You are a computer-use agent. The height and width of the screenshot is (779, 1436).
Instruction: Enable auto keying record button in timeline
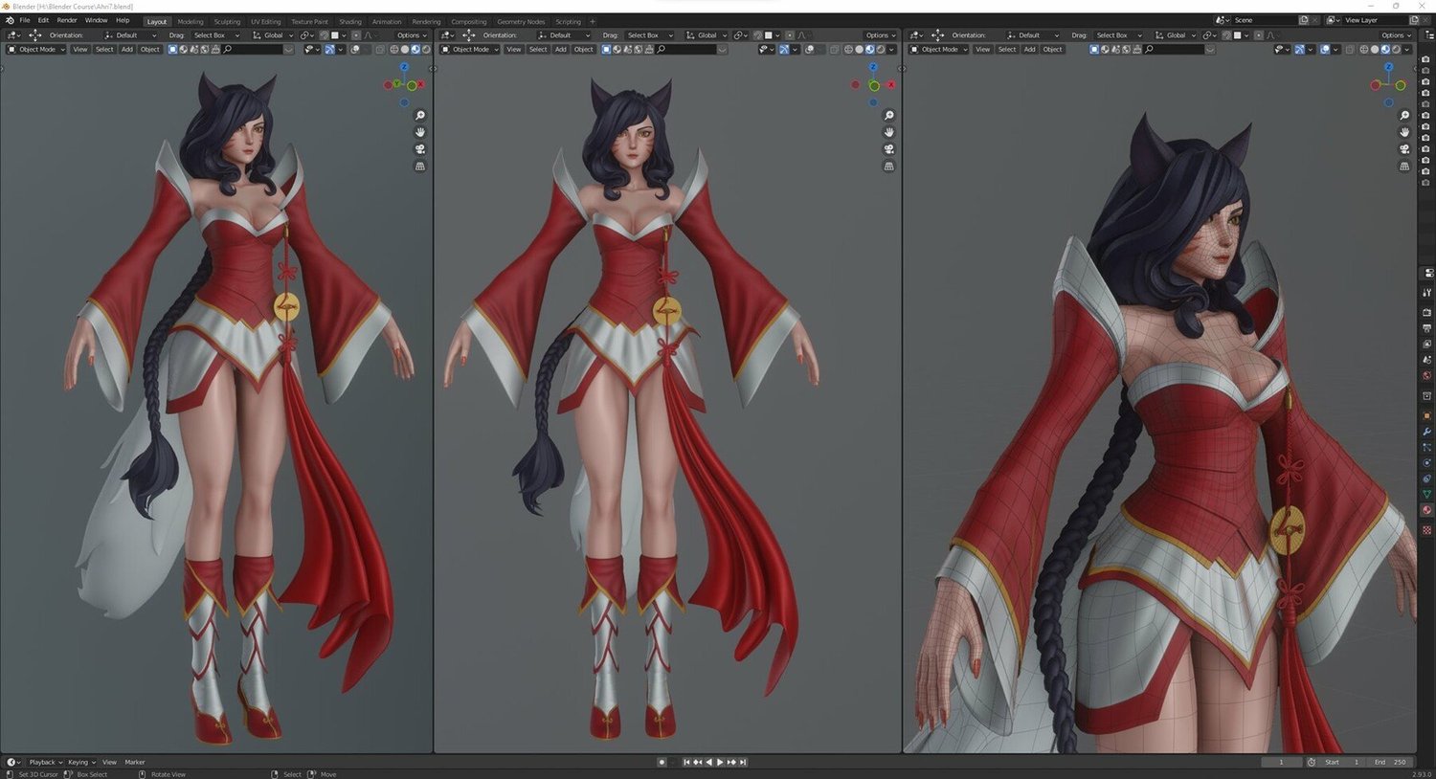click(662, 762)
